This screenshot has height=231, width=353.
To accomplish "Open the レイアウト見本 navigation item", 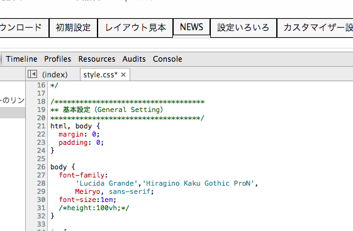I will [135, 28].
